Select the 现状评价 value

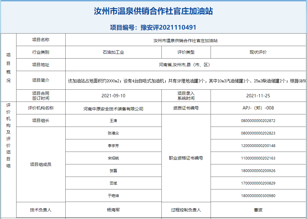point(258,52)
